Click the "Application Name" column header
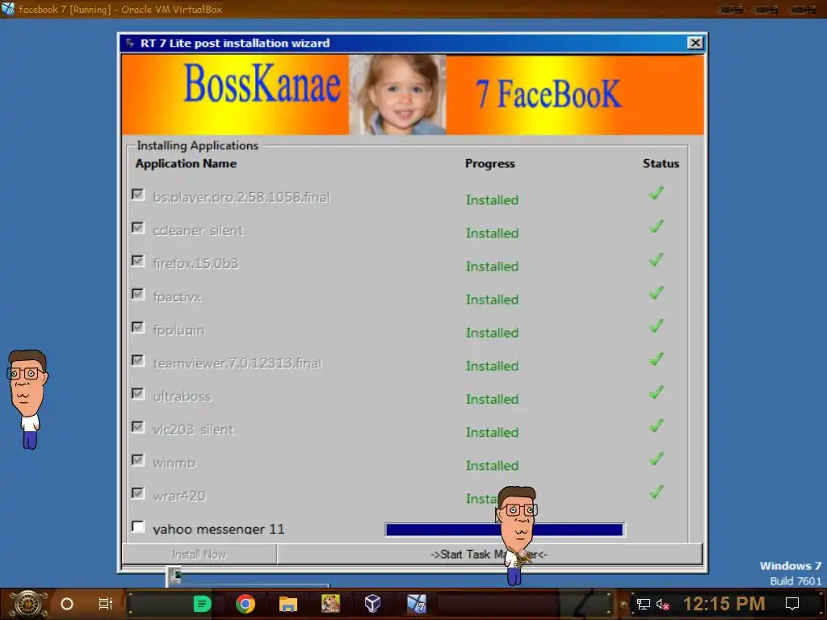Viewport: 827px width, 620px height. click(x=186, y=163)
